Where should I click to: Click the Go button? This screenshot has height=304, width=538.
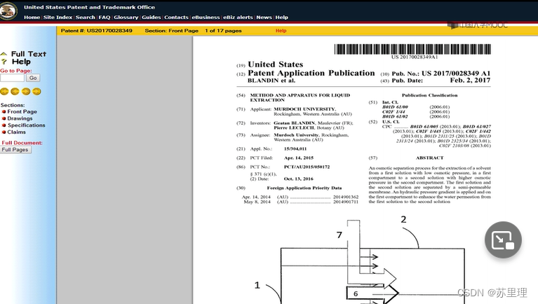pyautogui.click(x=33, y=78)
